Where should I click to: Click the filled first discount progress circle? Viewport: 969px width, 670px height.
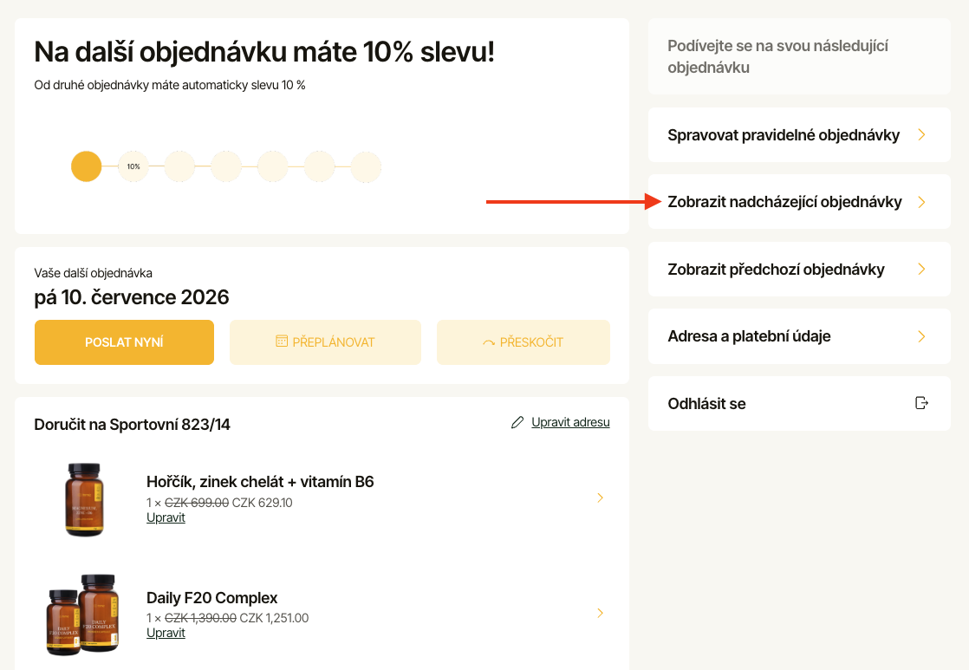tap(87, 166)
